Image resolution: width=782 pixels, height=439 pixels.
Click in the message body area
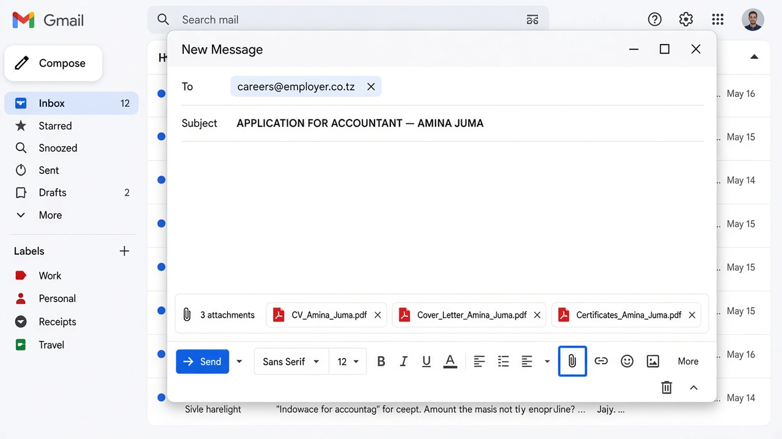pos(442,216)
